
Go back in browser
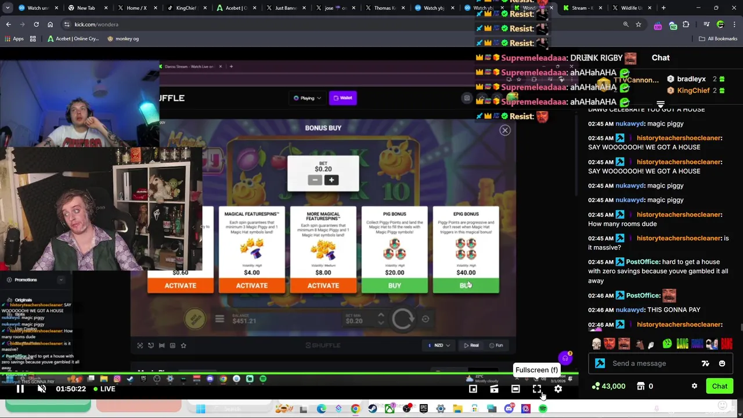[8, 24]
